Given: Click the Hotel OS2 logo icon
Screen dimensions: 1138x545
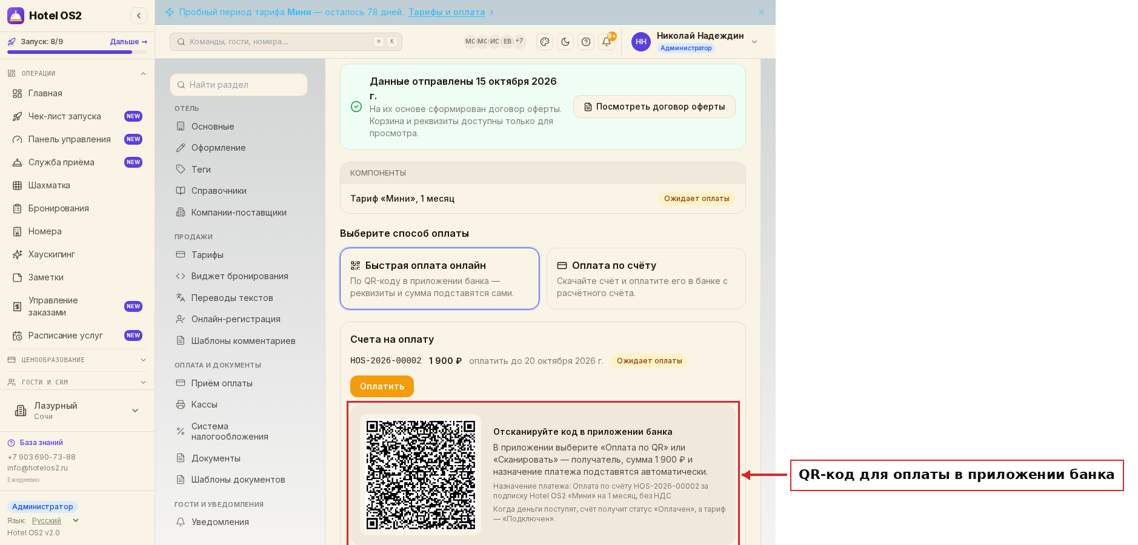Looking at the screenshot, I should point(16,16).
